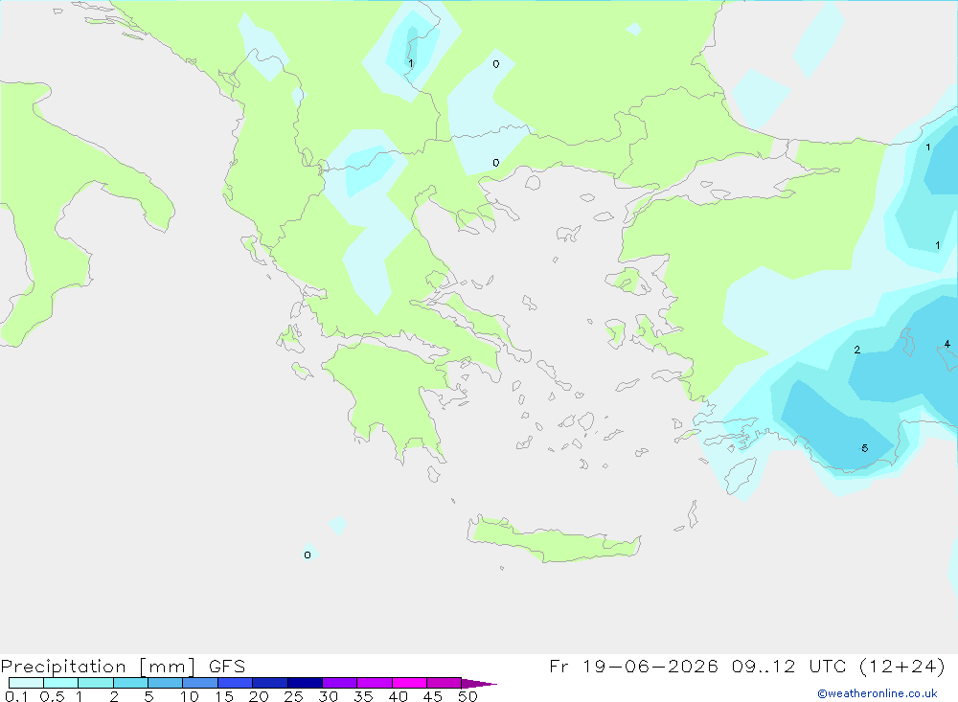Click the 30–35 mm purple legend swatch
The height and width of the screenshot is (702, 958).
[x=340, y=683]
